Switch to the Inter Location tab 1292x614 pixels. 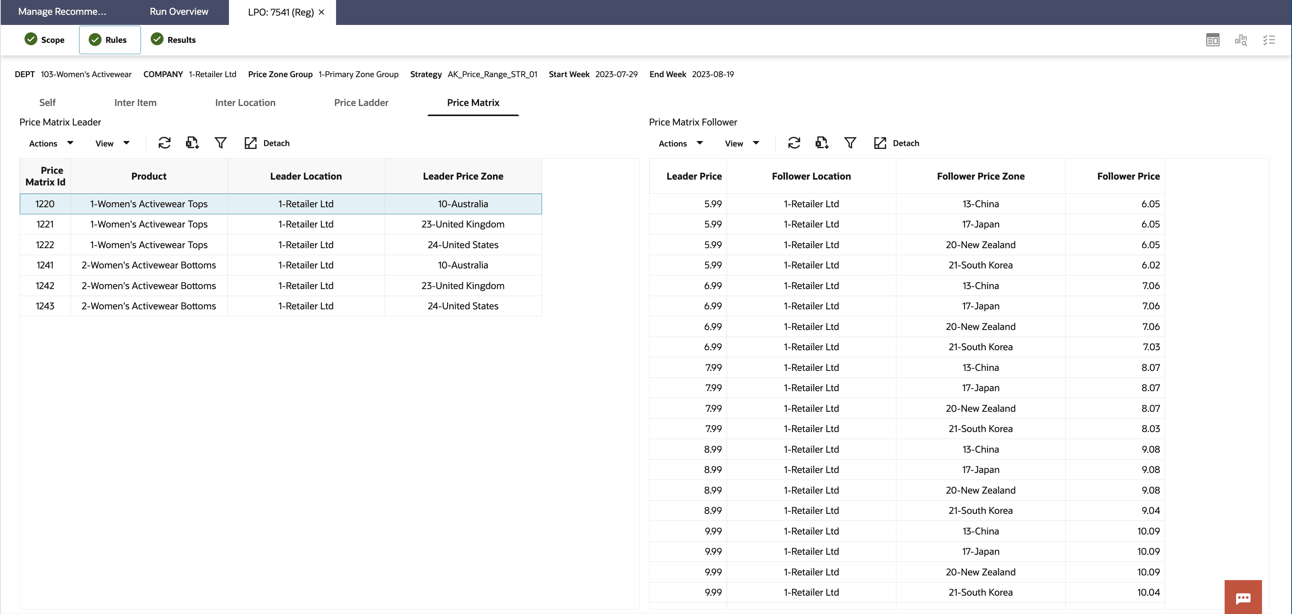(x=245, y=102)
